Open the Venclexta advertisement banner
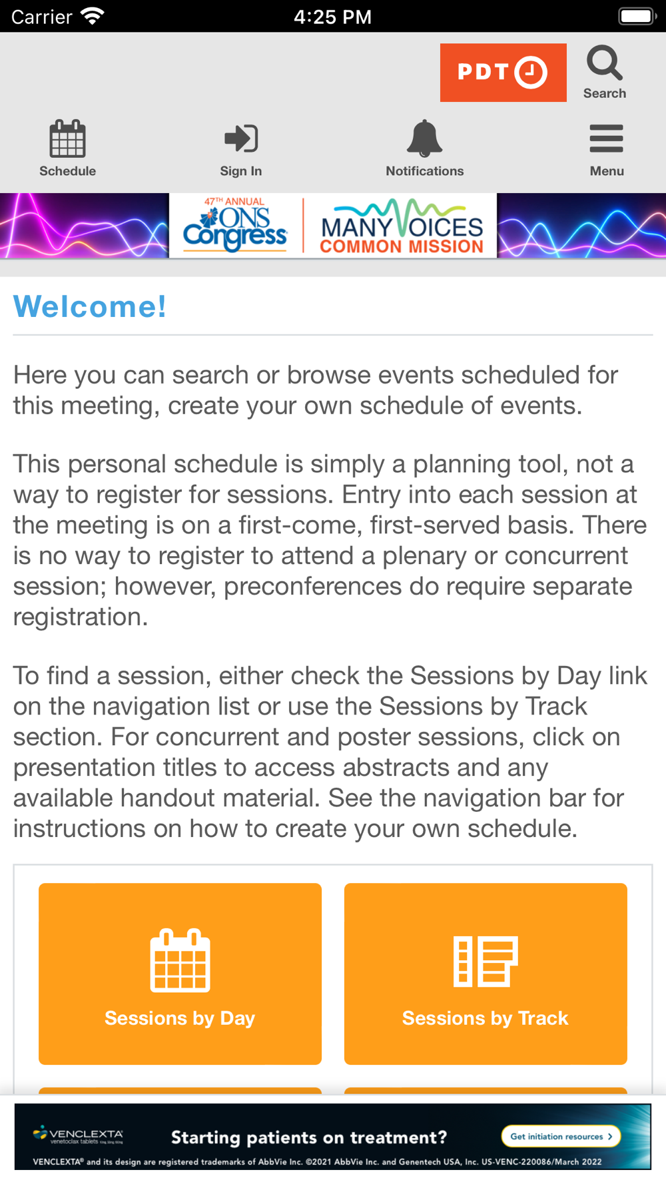Image resolution: width=666 pixels, height=1184 pixels. 332,1136
